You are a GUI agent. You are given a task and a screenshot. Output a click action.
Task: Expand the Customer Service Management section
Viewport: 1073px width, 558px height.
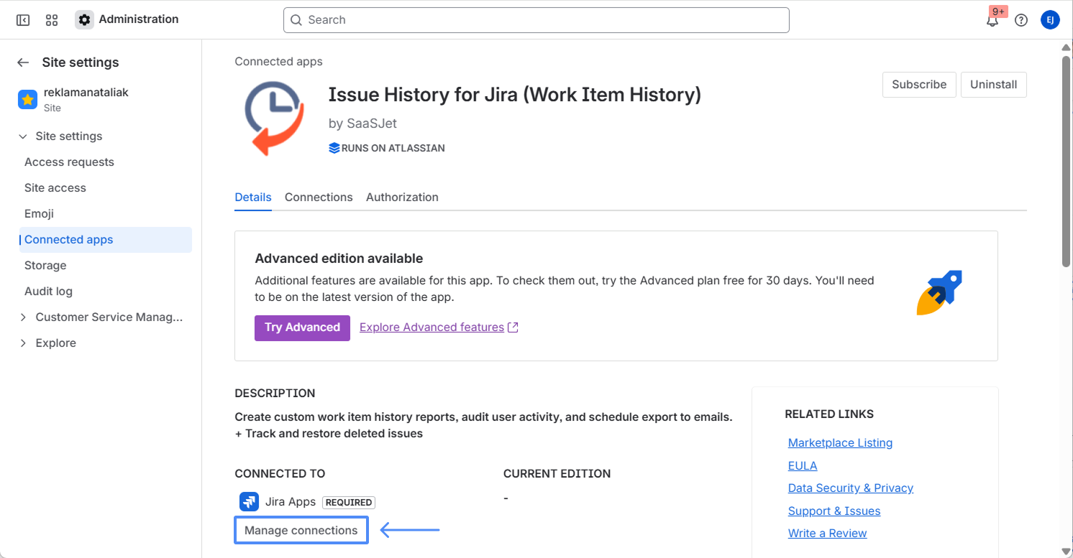click(24, 317)
